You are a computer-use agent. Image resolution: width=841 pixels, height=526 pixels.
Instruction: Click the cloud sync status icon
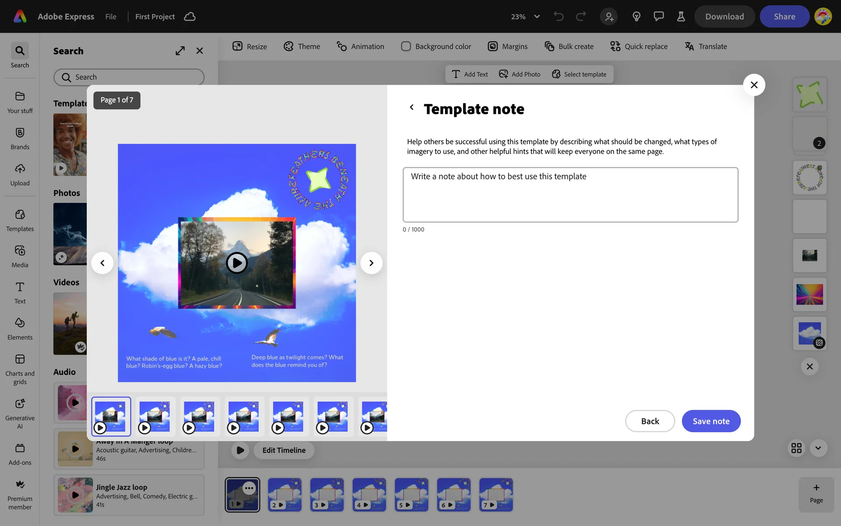(x=190, y=17)
